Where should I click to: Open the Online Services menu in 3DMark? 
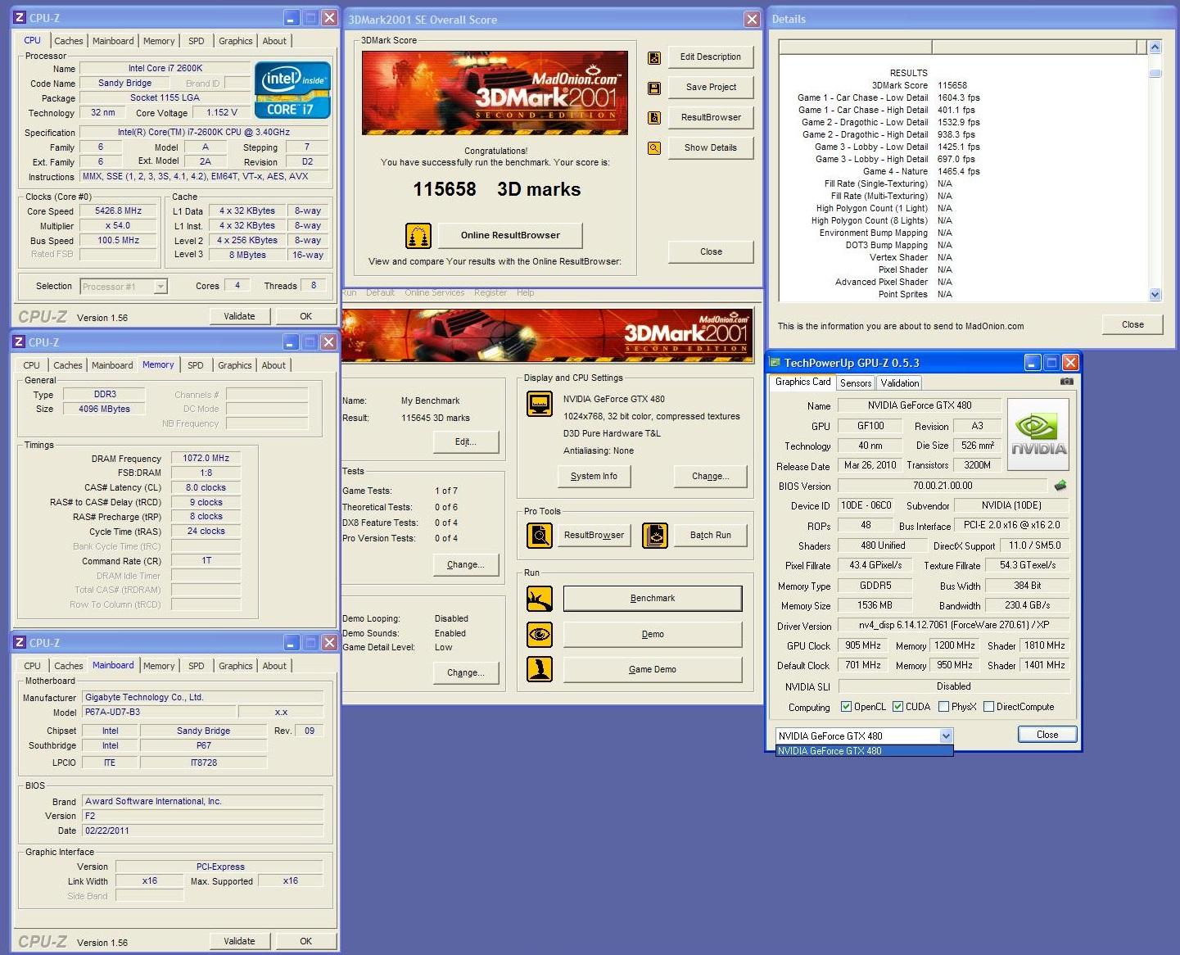coord(434,292)
